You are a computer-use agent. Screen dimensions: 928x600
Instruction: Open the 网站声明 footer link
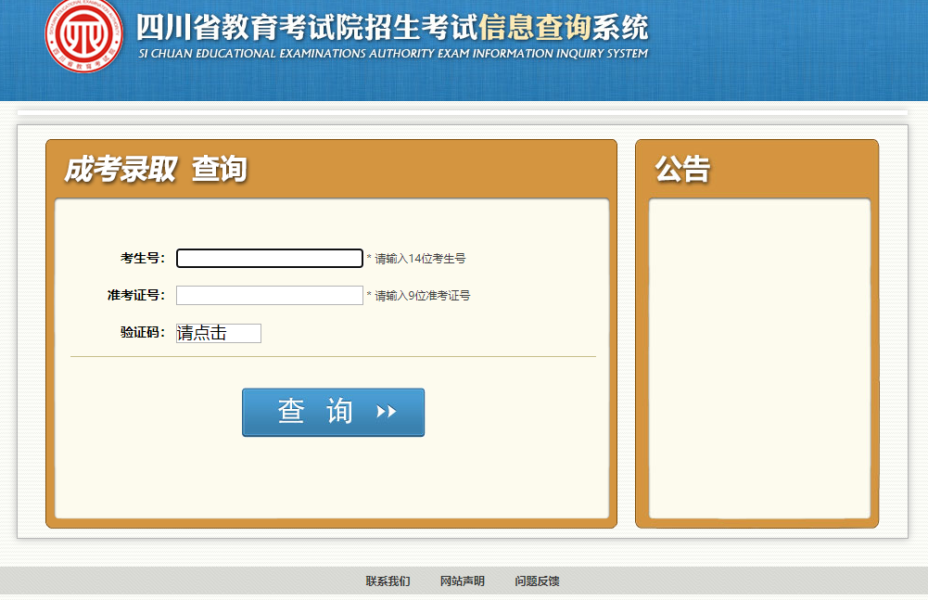462,581
